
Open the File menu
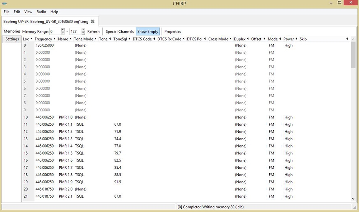[6, 12]
